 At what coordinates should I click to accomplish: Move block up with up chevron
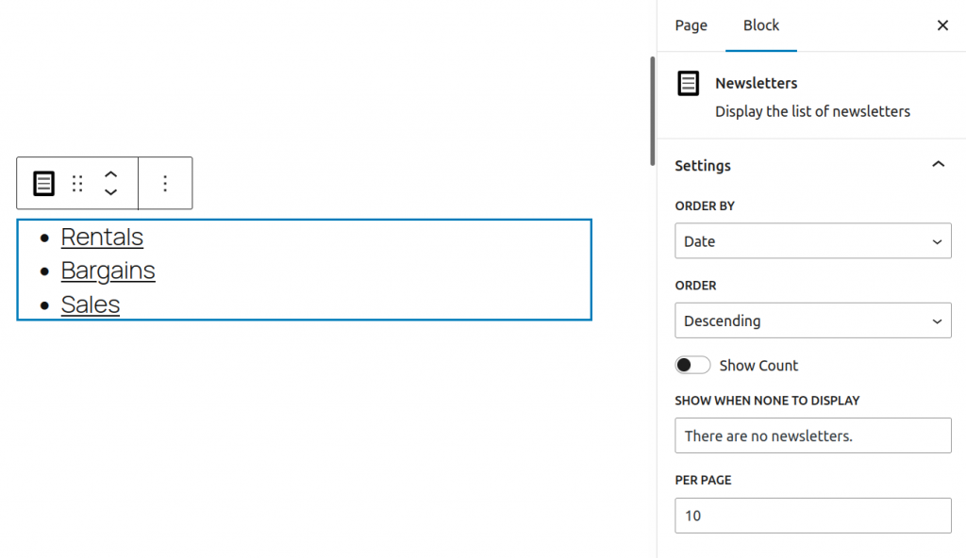110,174
